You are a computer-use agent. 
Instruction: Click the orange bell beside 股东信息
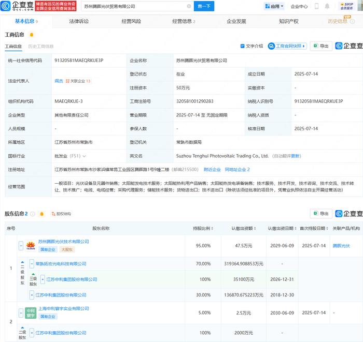coord(41,214)
